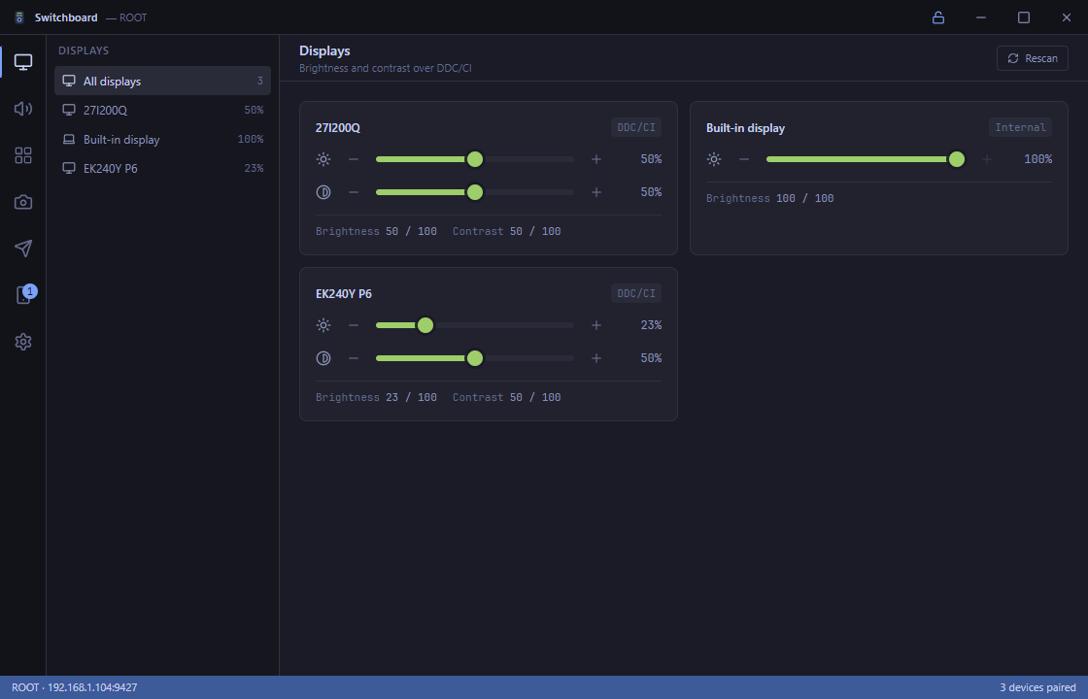Open the paper plane send section icon

pyautogui.click(x=23, y=249)
